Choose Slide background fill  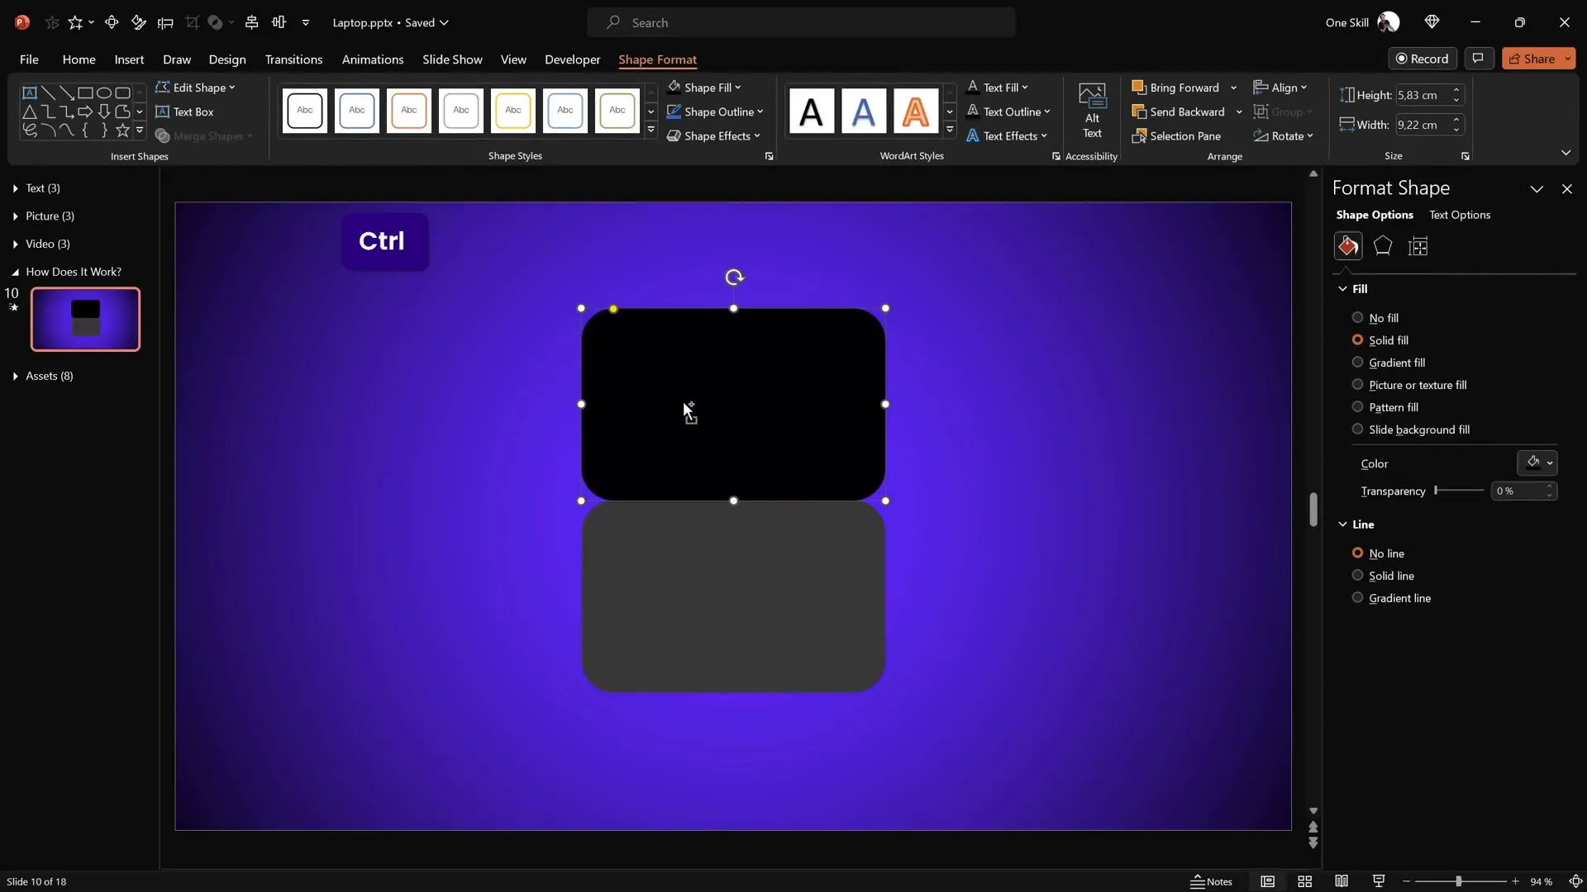tap(1357, 429)
